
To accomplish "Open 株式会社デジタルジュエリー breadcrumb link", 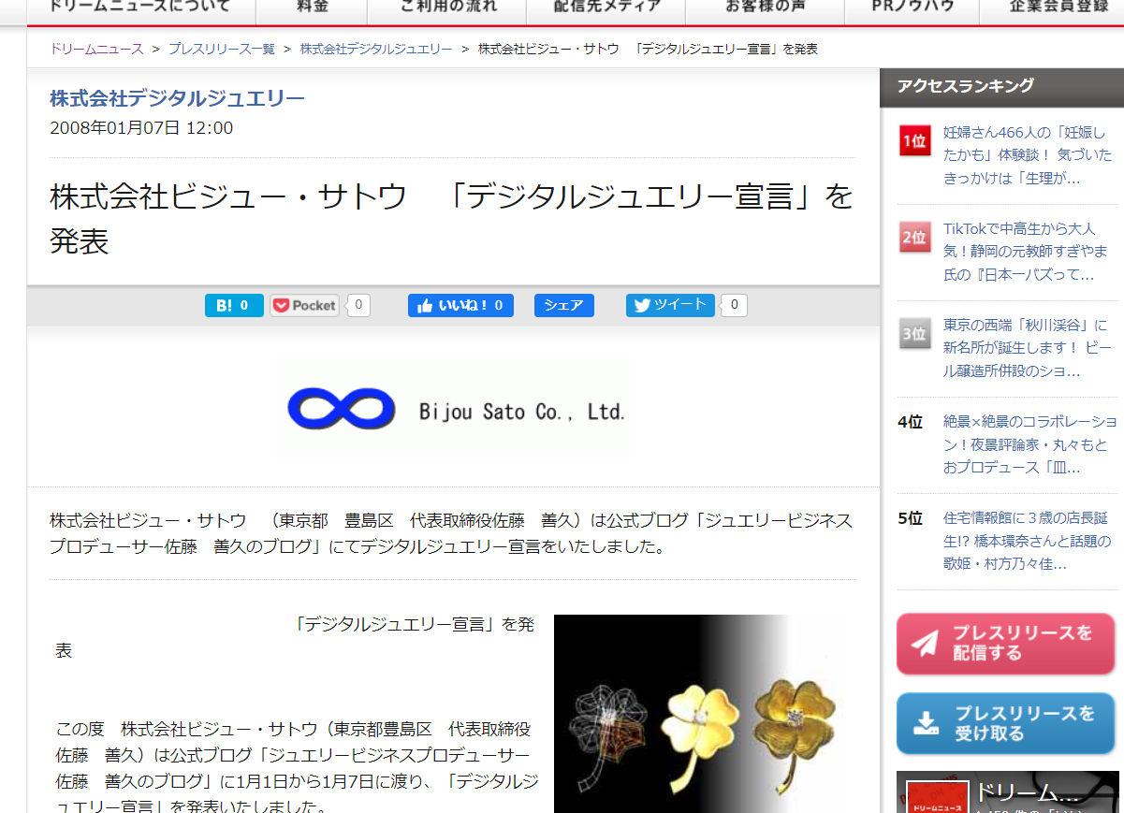I will point(376,49).
